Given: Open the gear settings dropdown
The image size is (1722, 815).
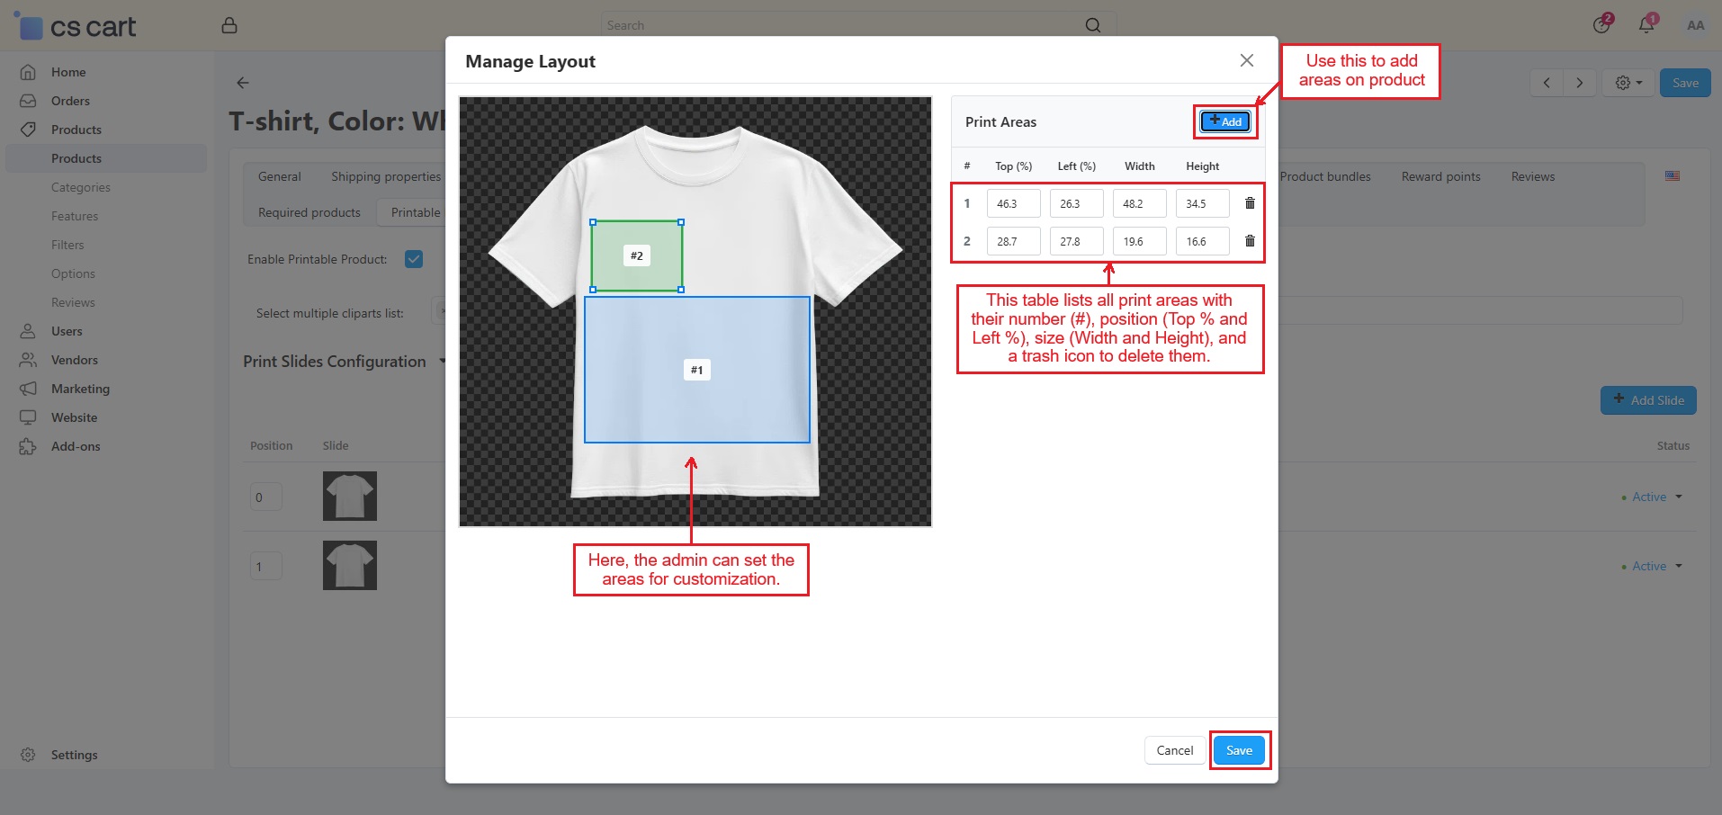Looking at the screenshot, I should pos(1628,83).
